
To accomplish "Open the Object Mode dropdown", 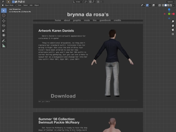I will (x=9, y=5).
